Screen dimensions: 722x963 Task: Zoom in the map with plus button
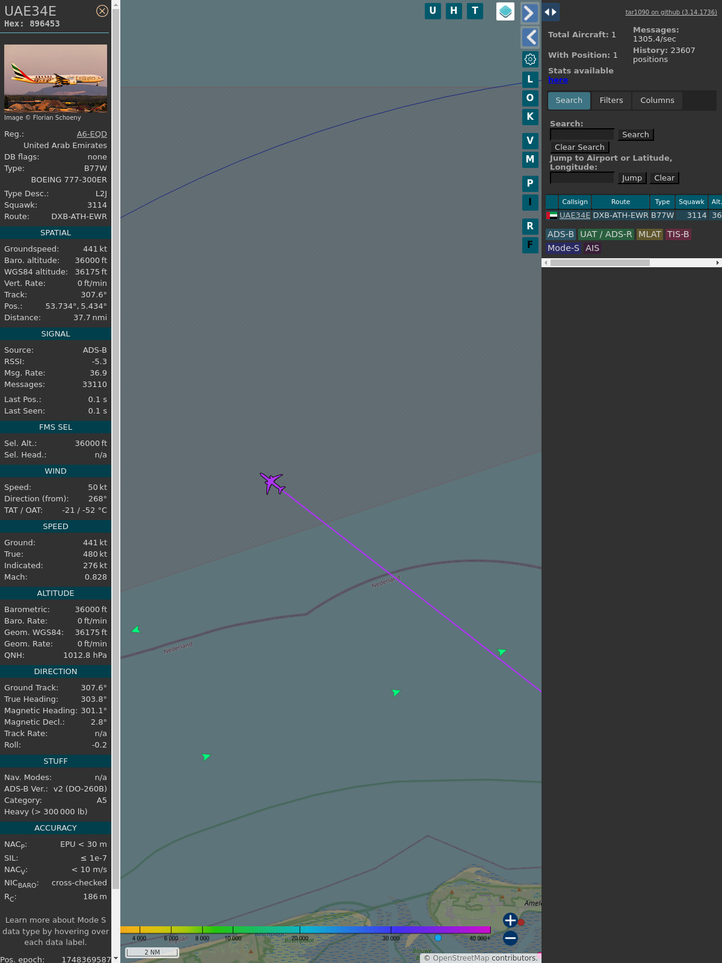[510, 920]
